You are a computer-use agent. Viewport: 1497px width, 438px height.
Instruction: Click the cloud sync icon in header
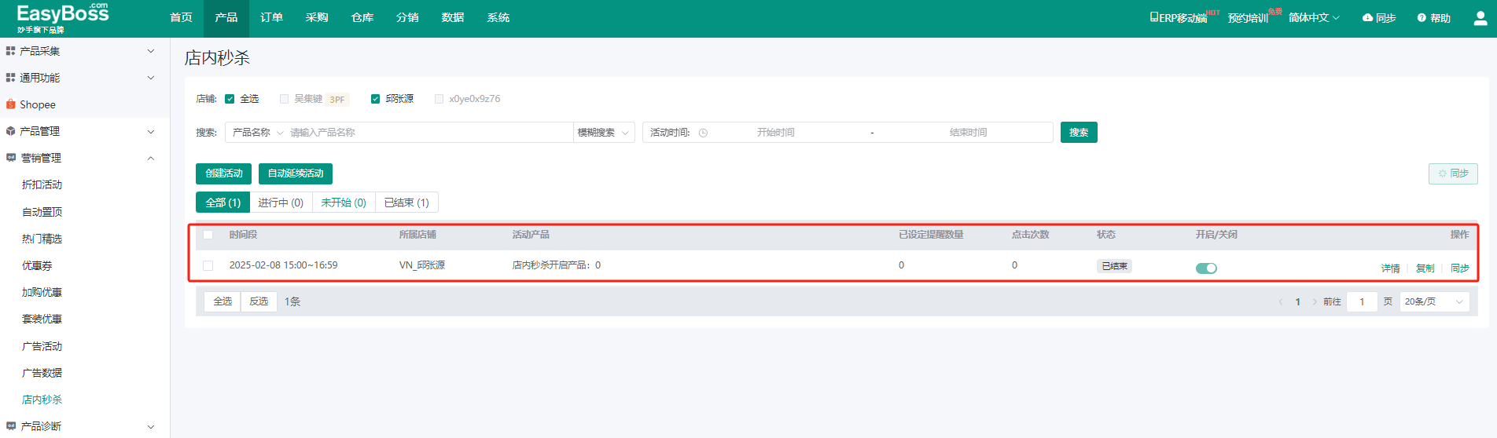(x=1367, y=17)
